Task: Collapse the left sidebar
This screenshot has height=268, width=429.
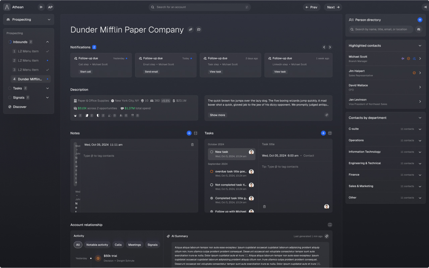Action: 41,7
